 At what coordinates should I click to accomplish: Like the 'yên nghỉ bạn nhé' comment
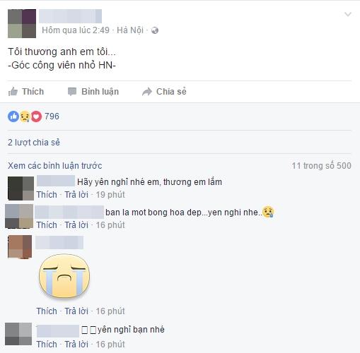point(47,345)
